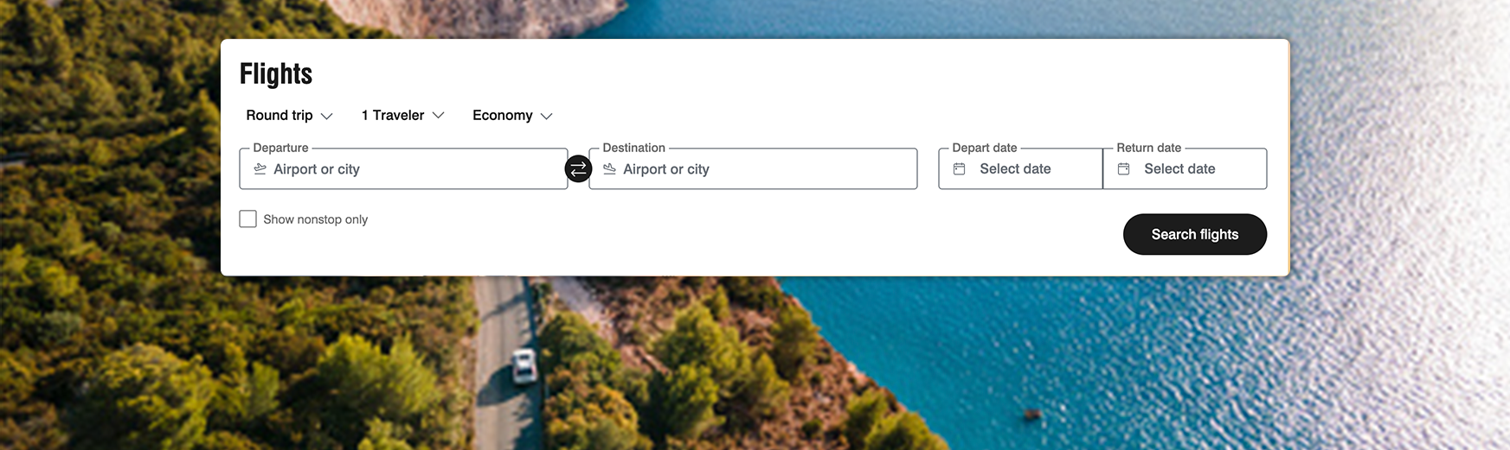1510x450 pixels.
Task: Select the Return date field
Action: (x=1185, y=168)
